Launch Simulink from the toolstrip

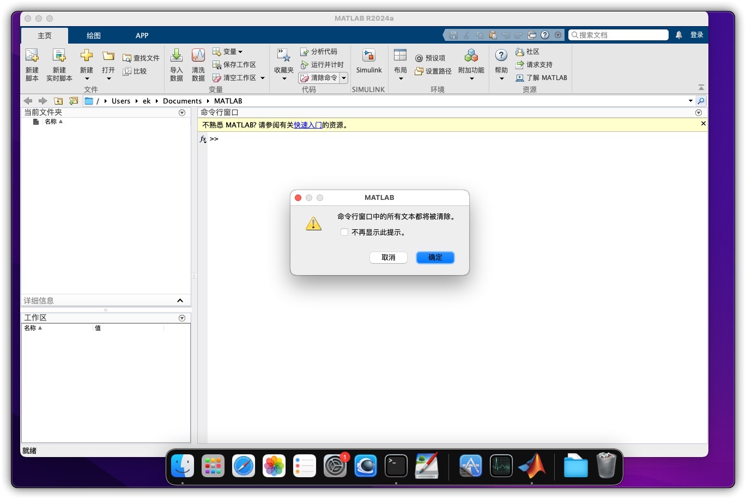point(369,60)
